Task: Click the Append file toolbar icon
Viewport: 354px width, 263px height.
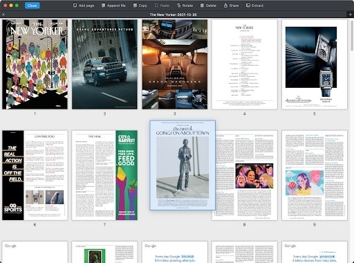Action: pos(104,6)
